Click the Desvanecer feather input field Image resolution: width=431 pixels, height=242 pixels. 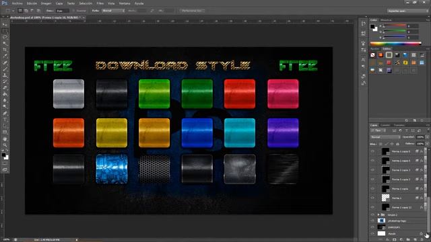[x=63, y=11]
